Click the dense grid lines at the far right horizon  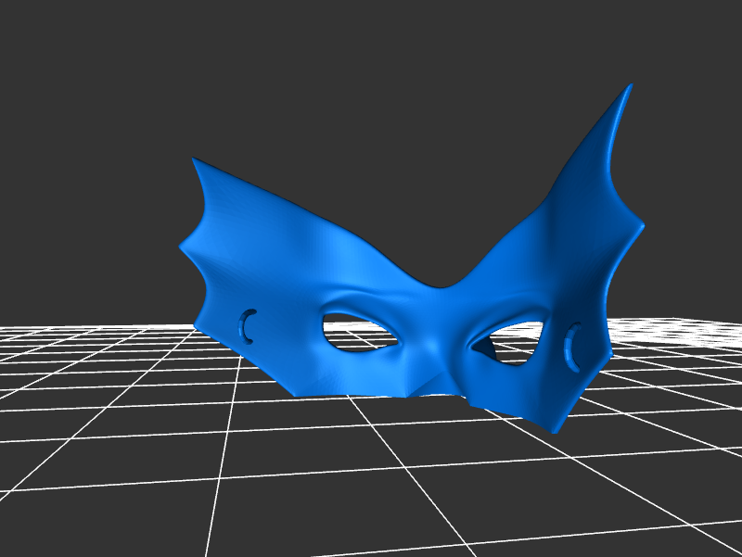coord(686,329)
